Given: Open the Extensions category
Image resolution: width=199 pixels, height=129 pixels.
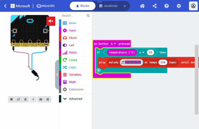Looking at the screenshot, I should tap(76, 89).
